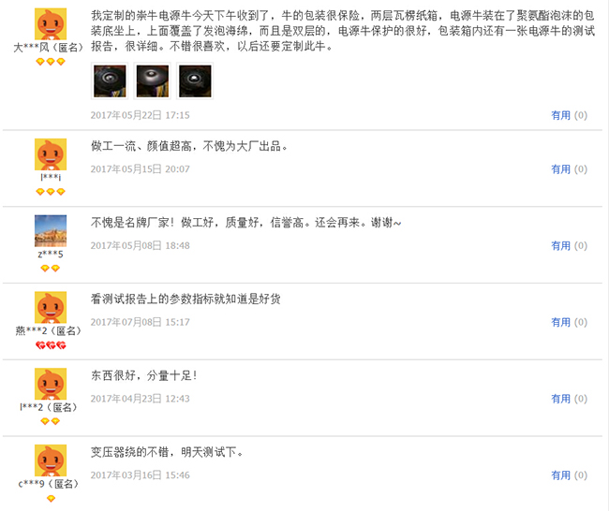Open the second review photo thumbnail
The width and height of the screenshot is (609, 511).
click(x=152, y=80)
